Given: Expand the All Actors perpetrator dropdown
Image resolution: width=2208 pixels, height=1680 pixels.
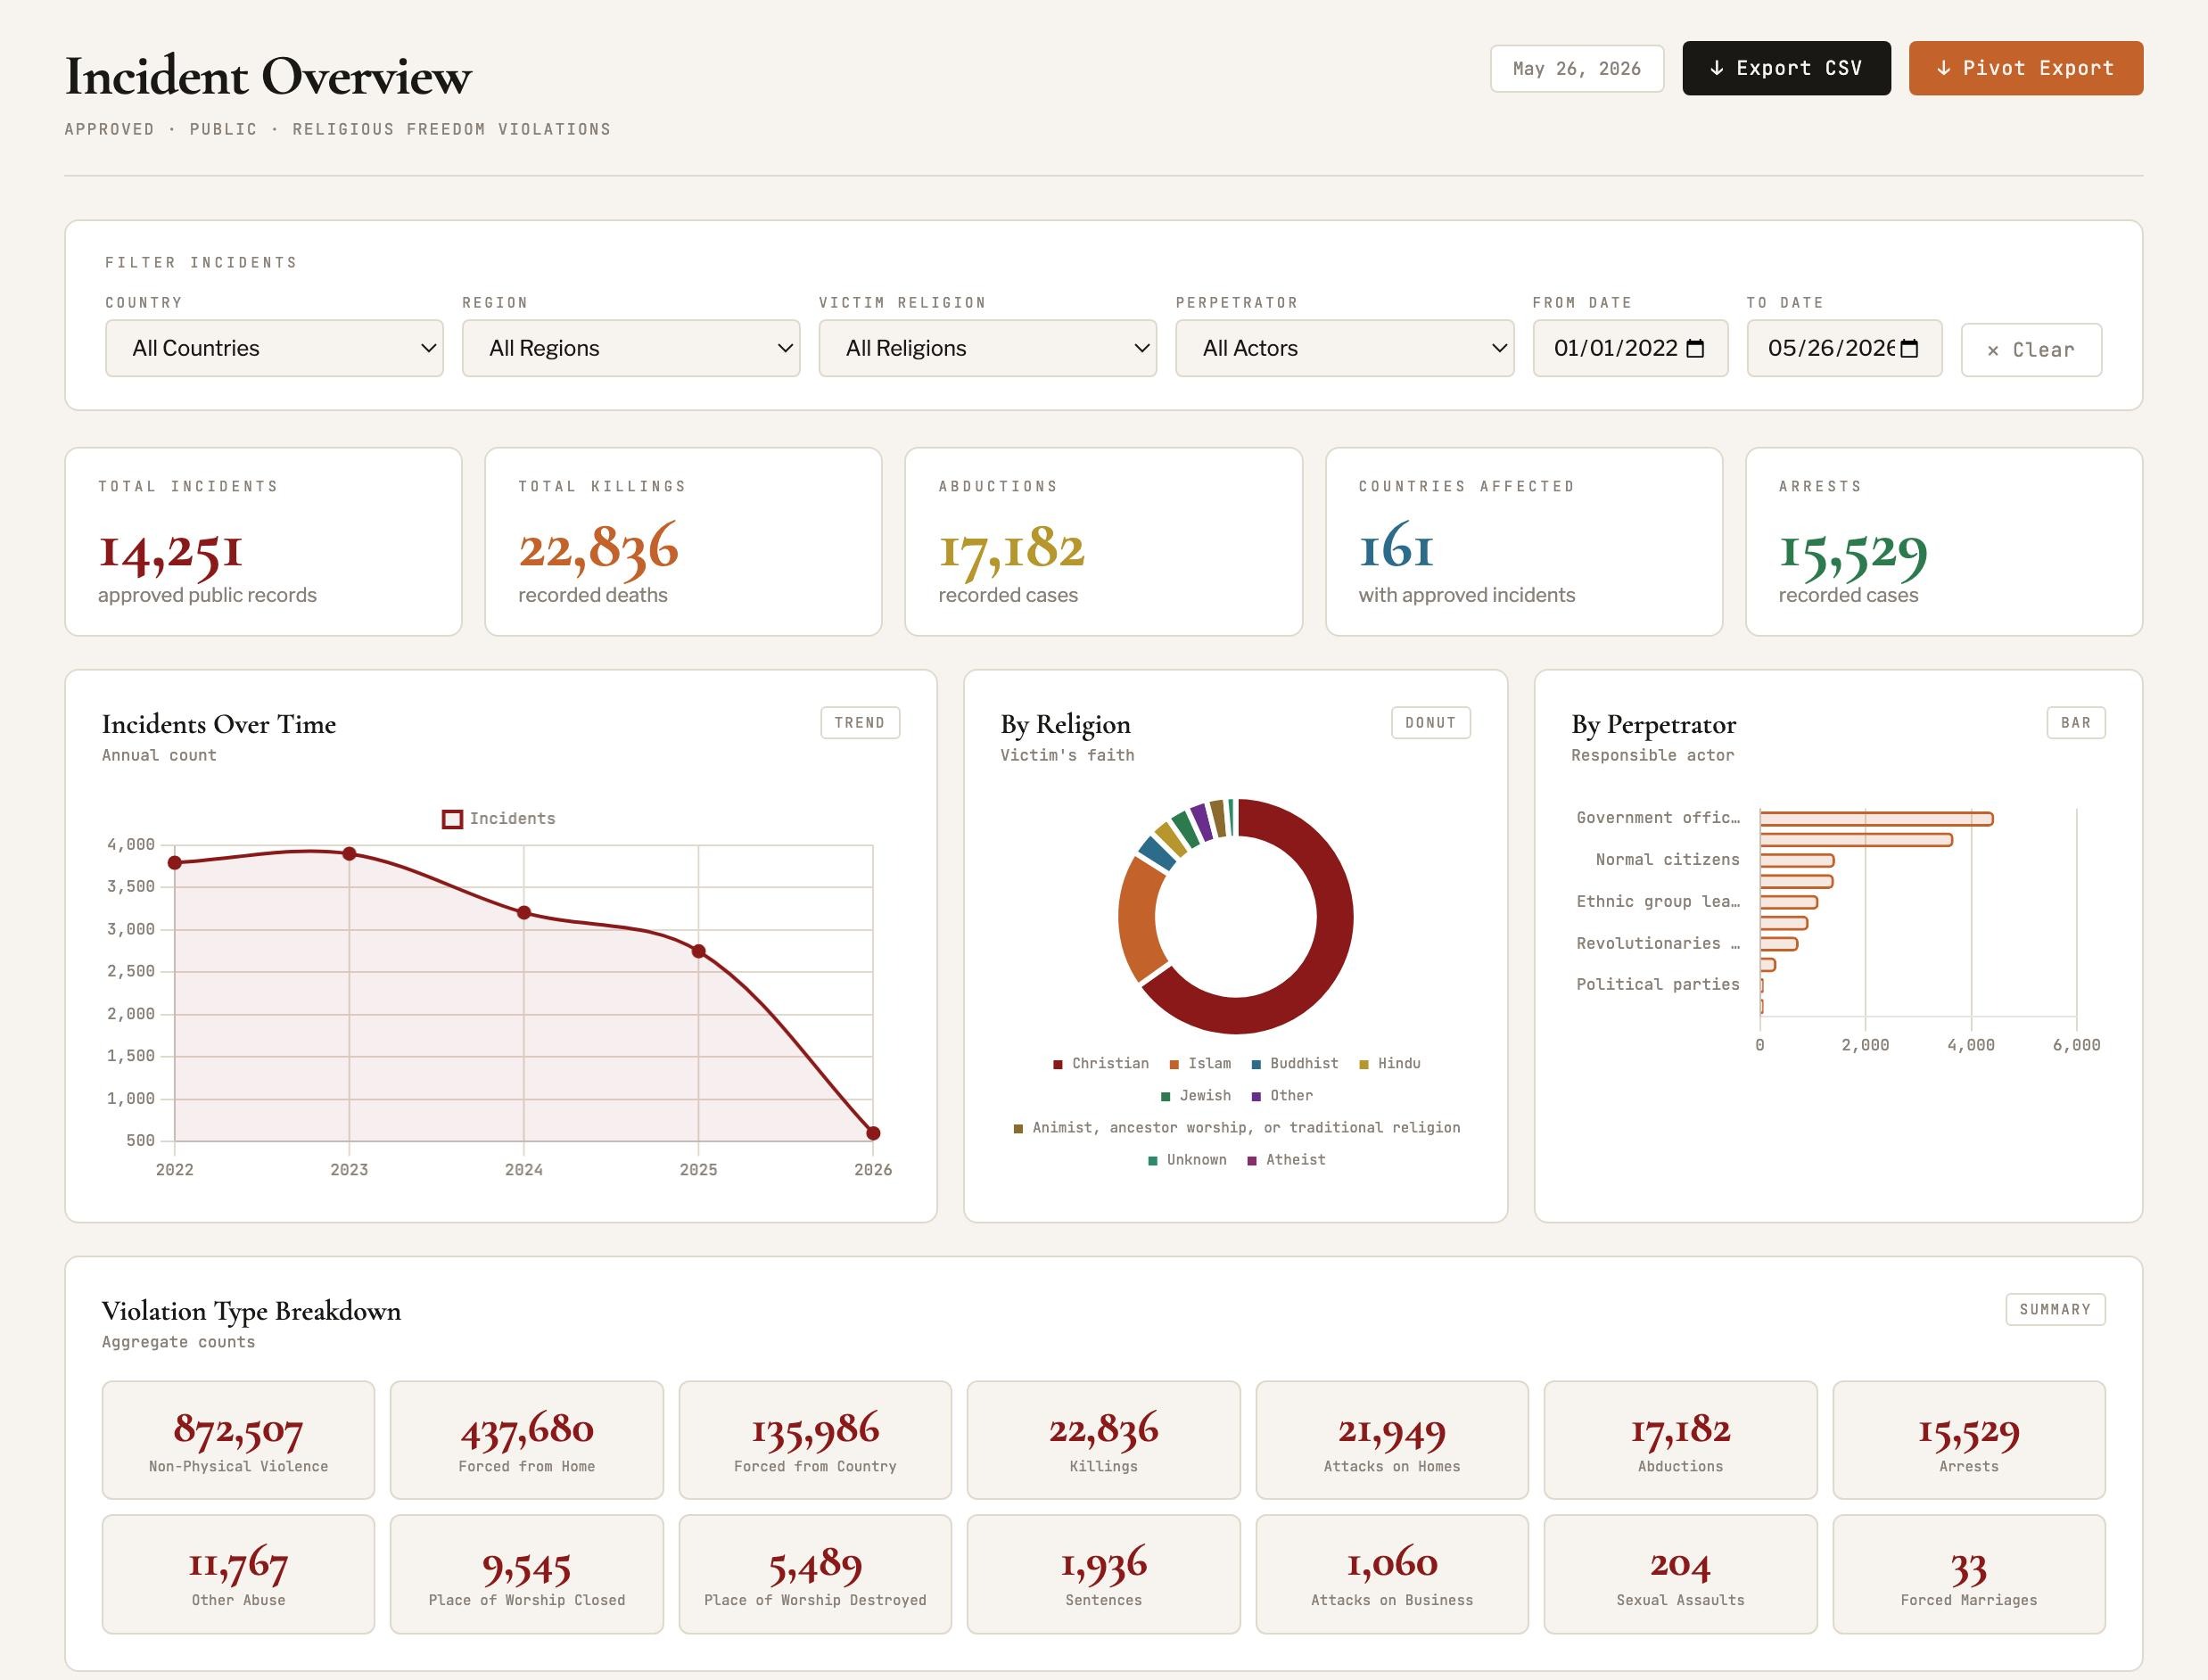Looking at the screenshot, I should pos(1345,348).
